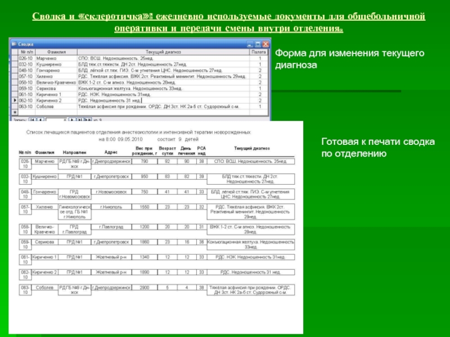Click the Палата column header
450x337 pixels.
259,52
